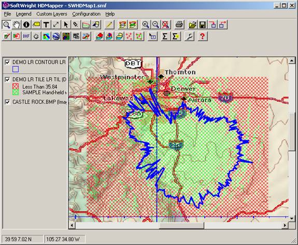
Task: Select the text T tool
Action: pyautogui.click(x=46, y=25)
